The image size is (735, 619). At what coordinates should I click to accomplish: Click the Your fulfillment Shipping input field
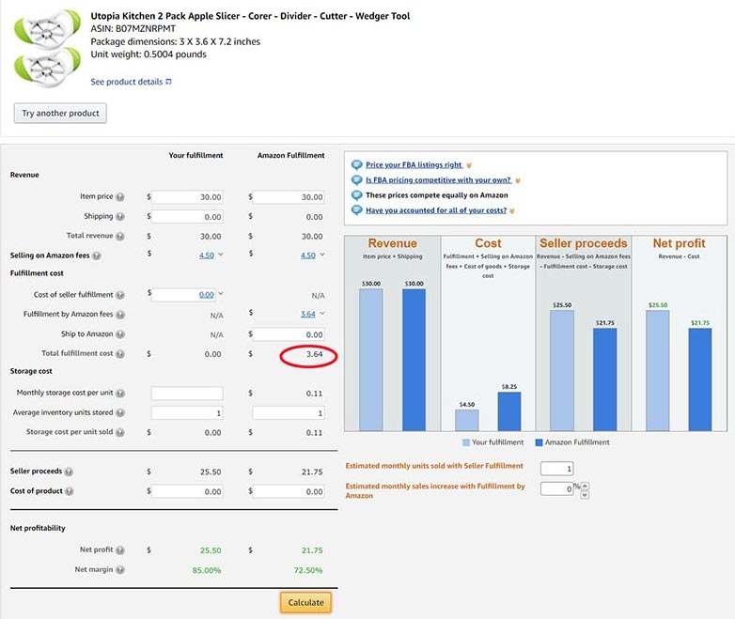point(187,216)
